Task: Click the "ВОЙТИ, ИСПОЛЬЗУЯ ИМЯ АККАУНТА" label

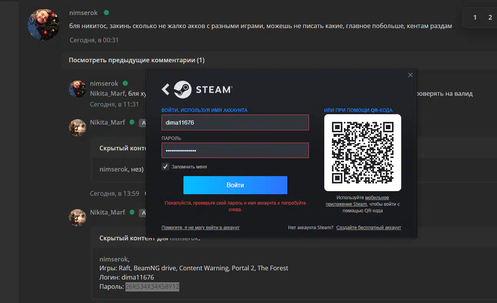Action: [204, 110]
